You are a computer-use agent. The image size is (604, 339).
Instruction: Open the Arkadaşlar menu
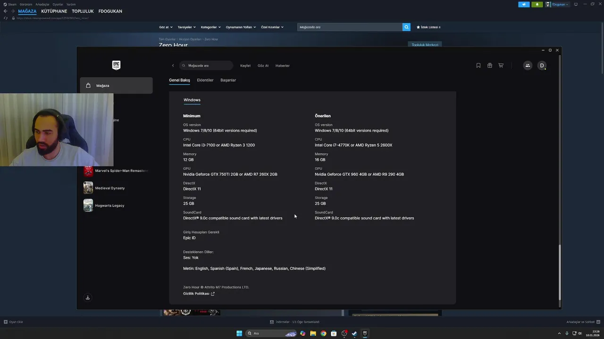[x=42, y=4]
